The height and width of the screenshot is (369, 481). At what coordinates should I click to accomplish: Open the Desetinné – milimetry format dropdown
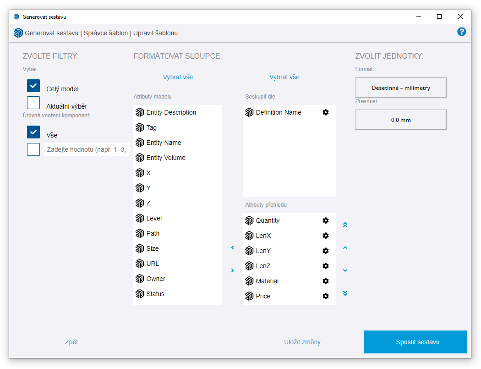400,88
